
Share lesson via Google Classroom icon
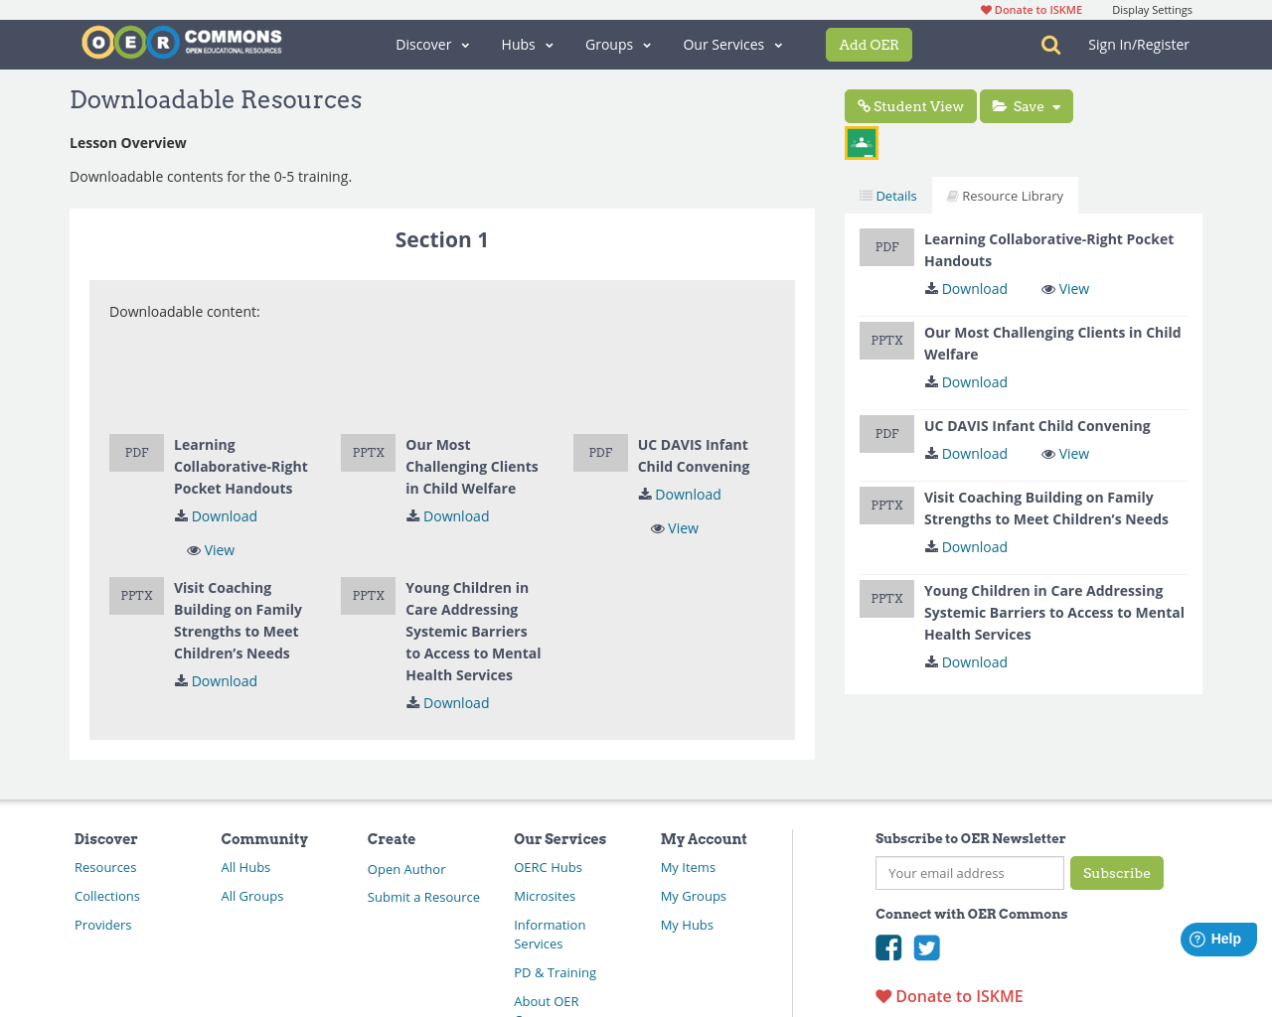(861, 141)
